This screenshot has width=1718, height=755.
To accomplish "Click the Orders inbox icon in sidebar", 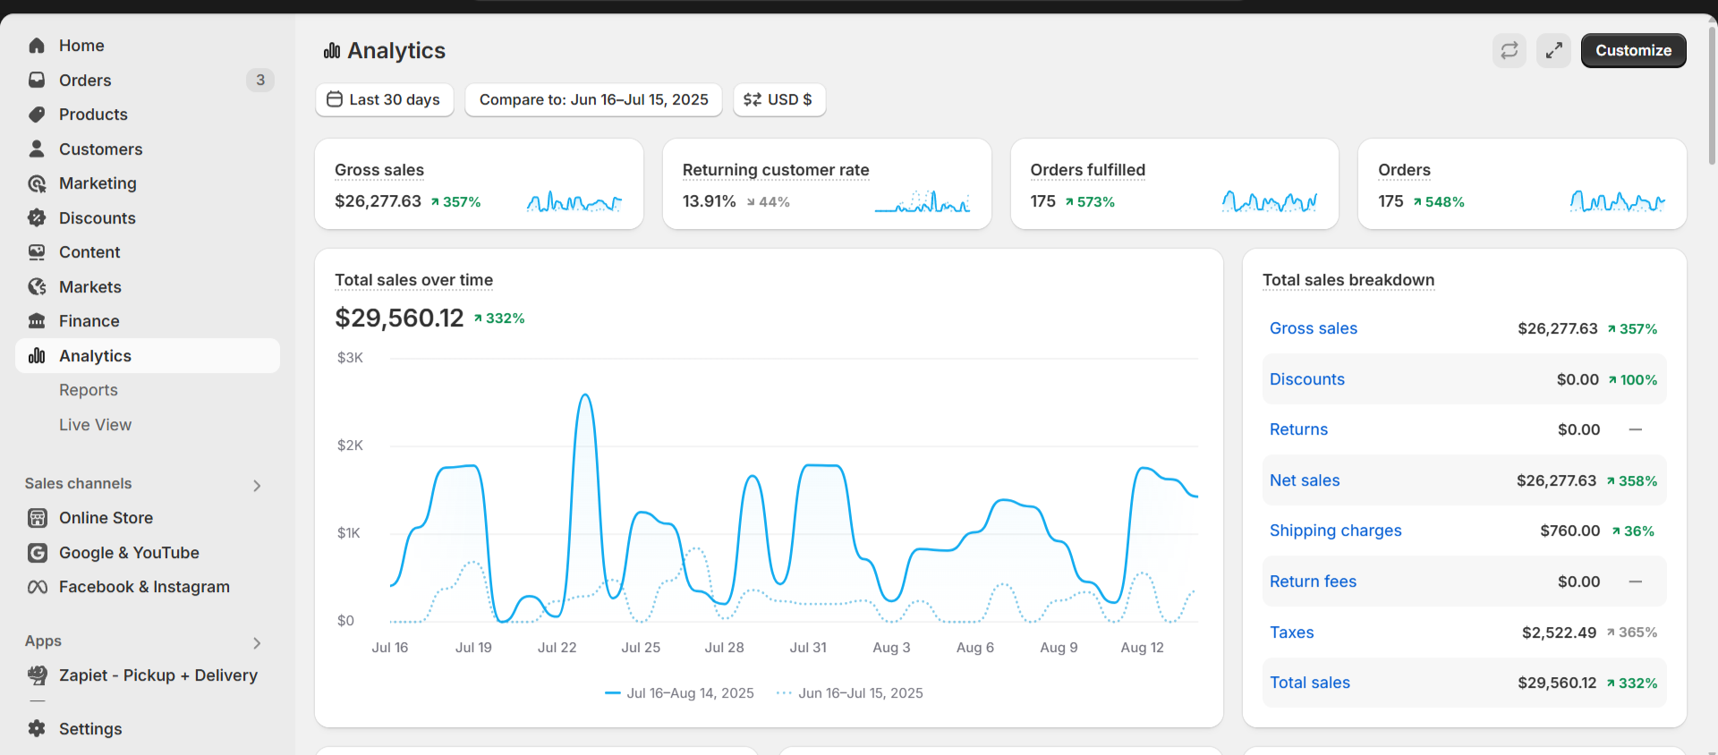I will pyautogui.click(x=37, y=81).
